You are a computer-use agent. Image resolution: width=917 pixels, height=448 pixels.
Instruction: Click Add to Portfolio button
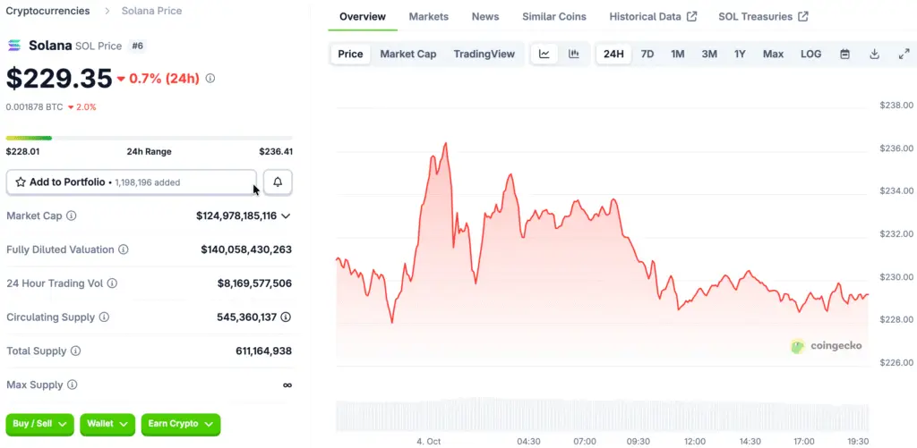coord(132,182)
